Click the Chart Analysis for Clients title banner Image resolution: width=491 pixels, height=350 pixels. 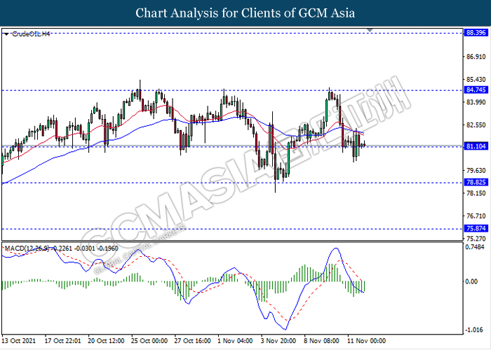[245, 13]
